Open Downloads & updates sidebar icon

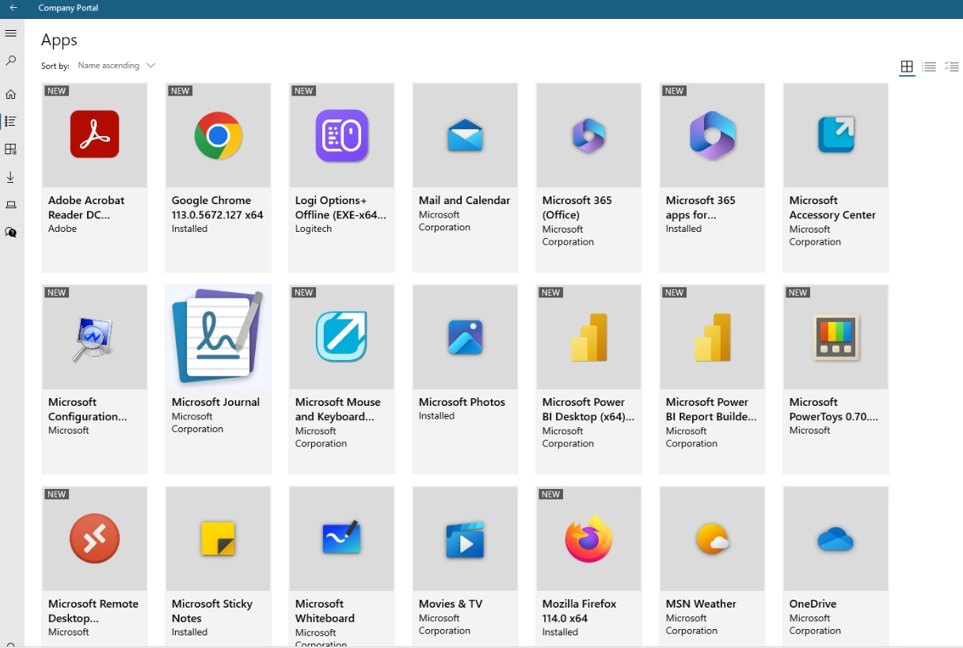click(11, 176)
